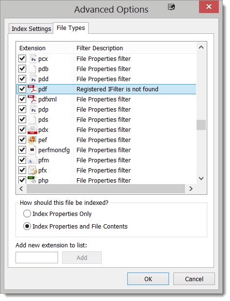Screen dimensions: 230x301
Task: Uncheck the pdf extension checkbox
Action: pos(22,89)
